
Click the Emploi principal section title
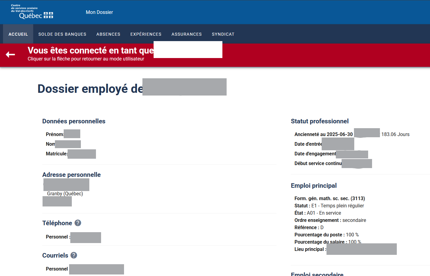314,186
